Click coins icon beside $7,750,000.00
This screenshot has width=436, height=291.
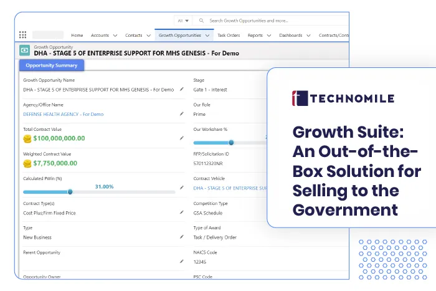point(27,163)
